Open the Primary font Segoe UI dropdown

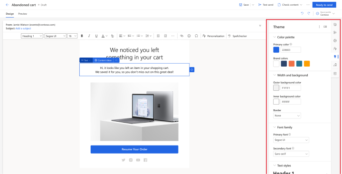click(291, 140)
